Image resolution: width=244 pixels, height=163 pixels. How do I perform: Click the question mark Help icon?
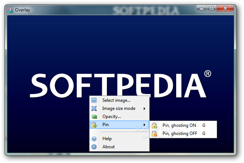click(x=94, y=139)
